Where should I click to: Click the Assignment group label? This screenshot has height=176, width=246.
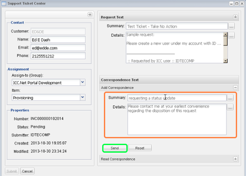click(18, 69)
